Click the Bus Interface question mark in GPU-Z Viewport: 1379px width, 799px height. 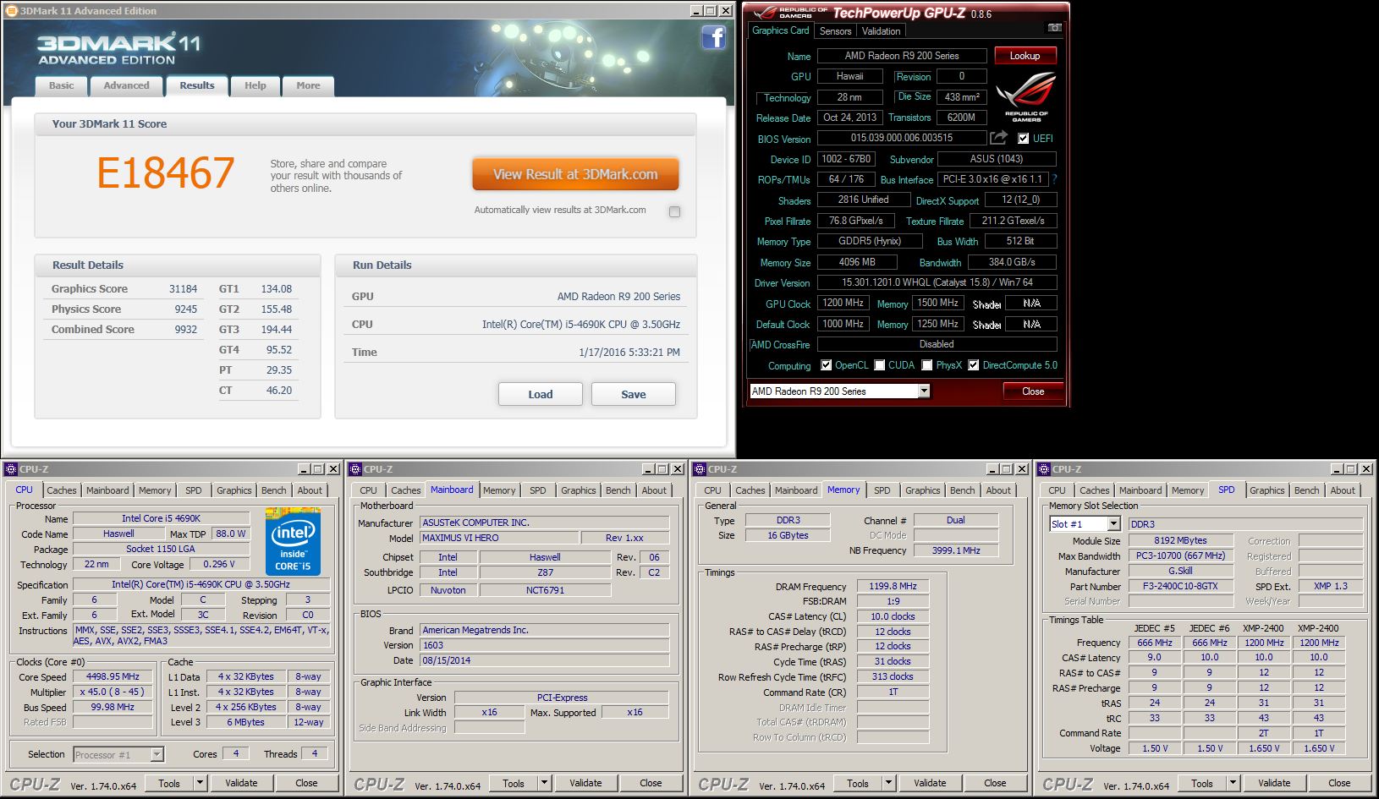click(1054, 179)
